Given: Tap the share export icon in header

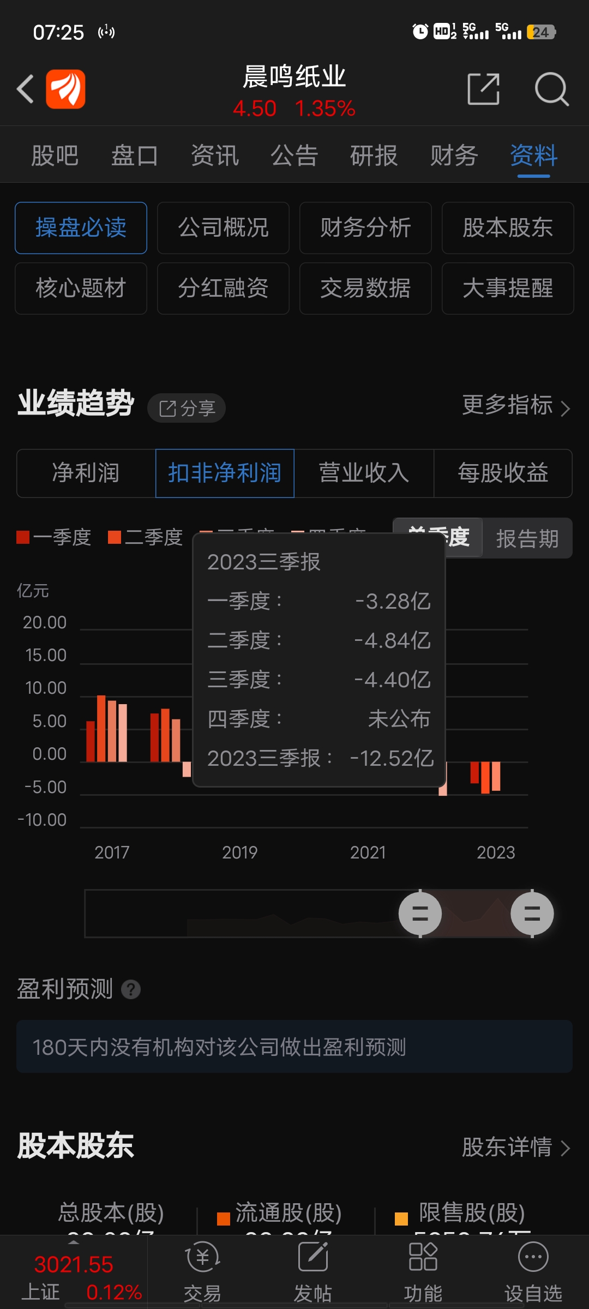Looking at the screenshot, I should pos(484,89).
